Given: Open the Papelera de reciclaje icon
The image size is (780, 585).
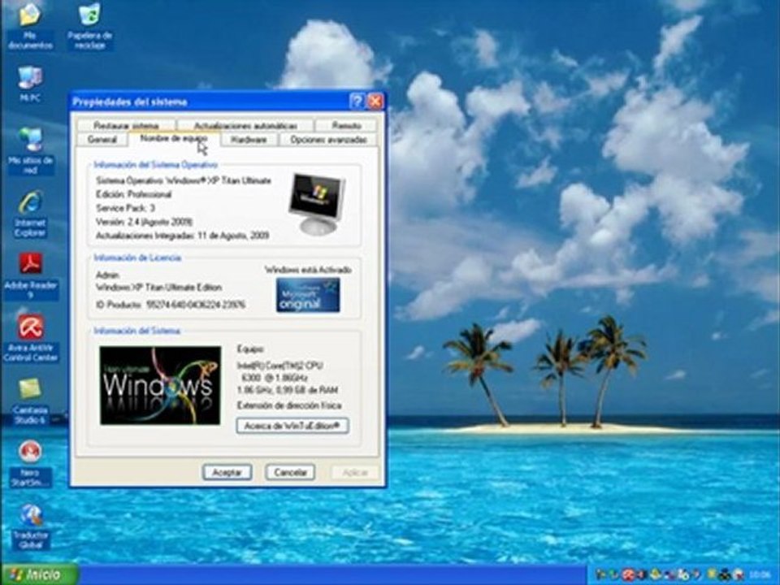Looking at the screenshot, I should tap(89, 25).
